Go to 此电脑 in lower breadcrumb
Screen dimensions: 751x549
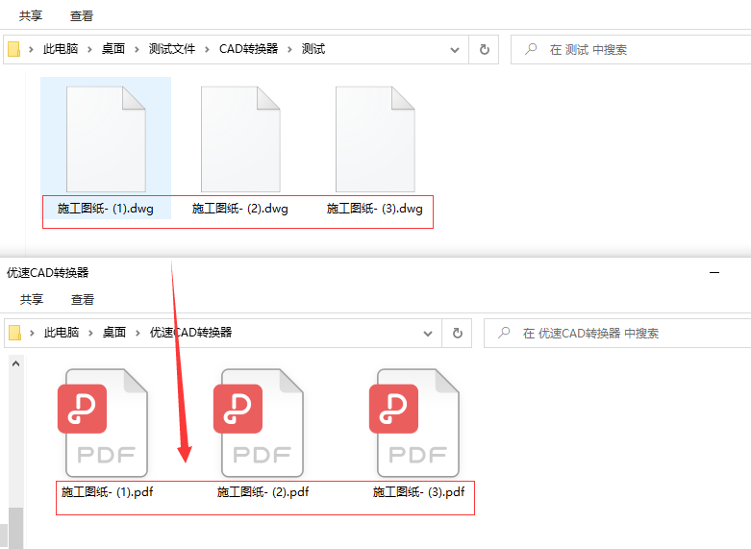[x=62, y=333]
